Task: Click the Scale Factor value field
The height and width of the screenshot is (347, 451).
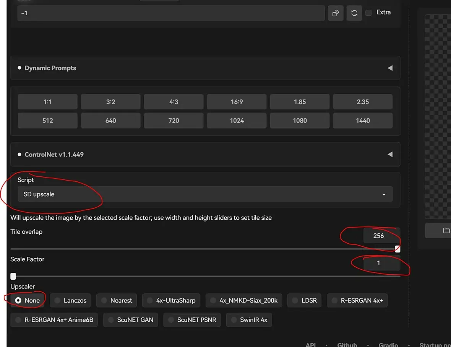Action: tap(381, 263)
